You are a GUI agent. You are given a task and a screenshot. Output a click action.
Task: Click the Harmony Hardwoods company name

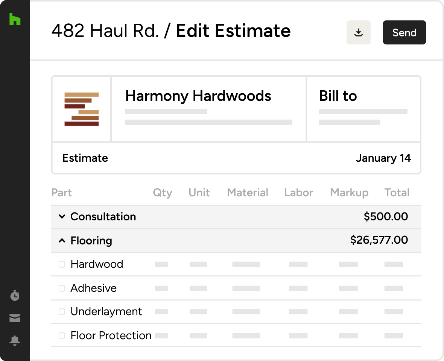198,96
